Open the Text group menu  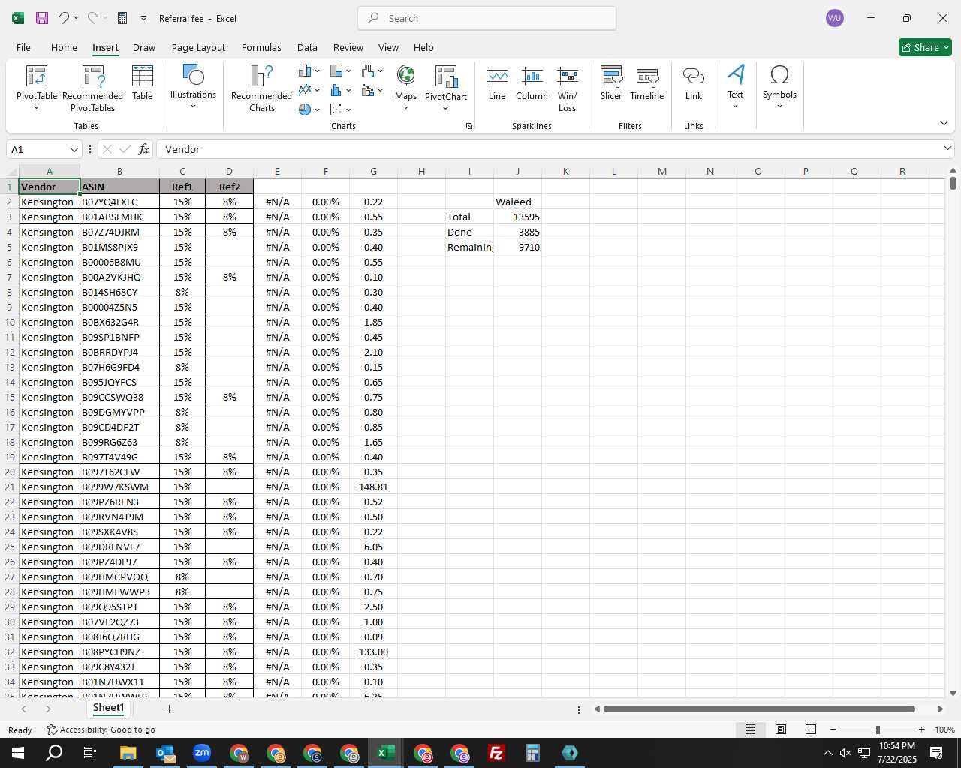pos(736,87)
